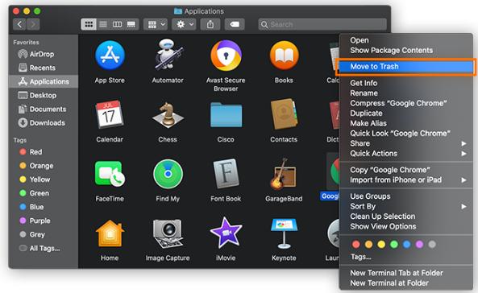Select the Contacts app icon
Viewport: 478px width, 293px height.
coord(284,114)
